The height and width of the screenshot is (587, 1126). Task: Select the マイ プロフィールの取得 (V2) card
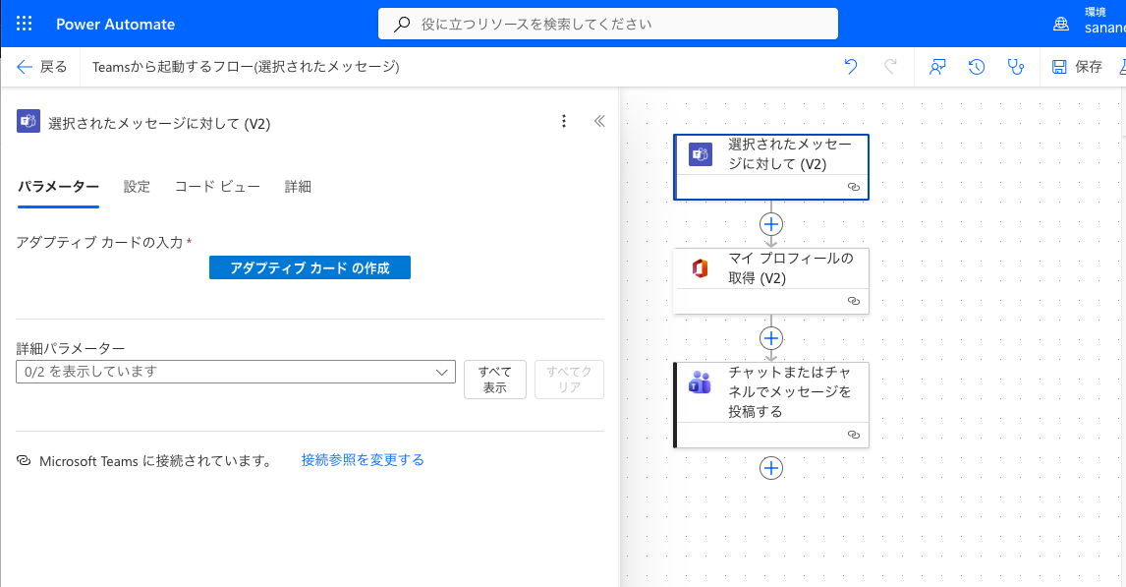coord(771,281)
